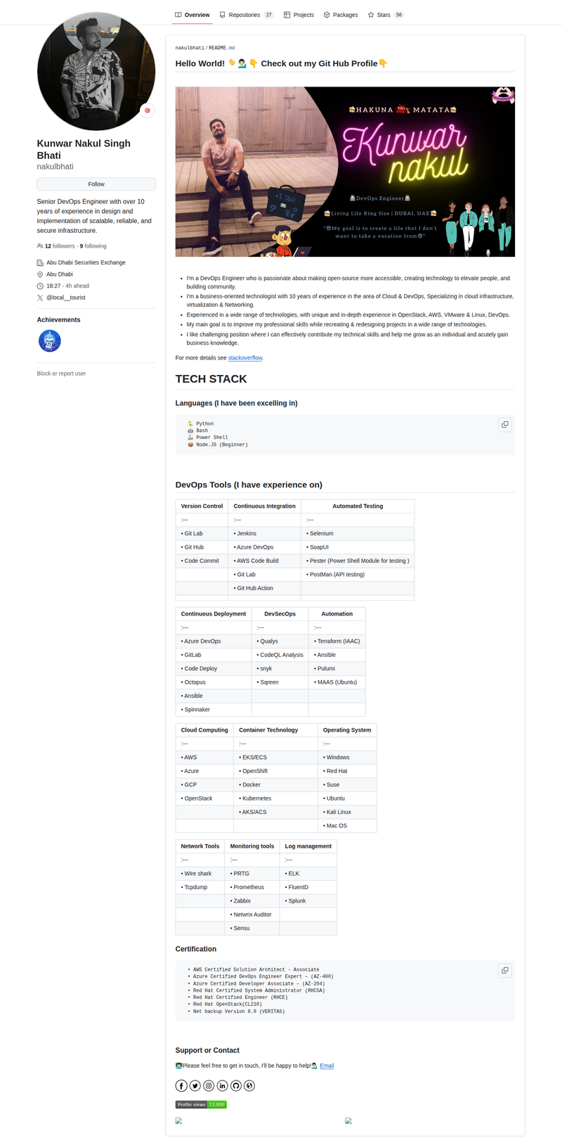Click the DevSecOps column header
562x1148 pixels.
click(x=280, y=614)
